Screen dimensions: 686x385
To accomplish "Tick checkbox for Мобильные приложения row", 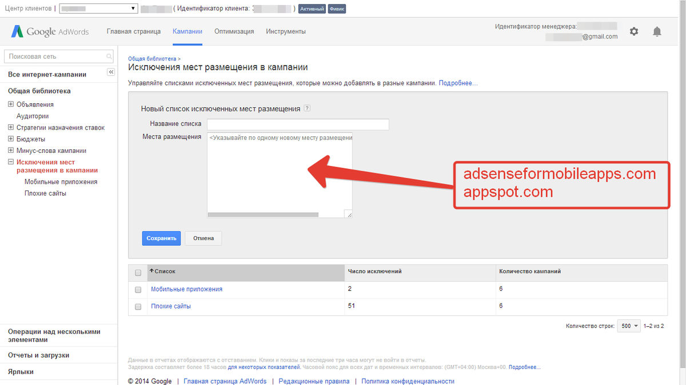I will click(x=138, y=290).
